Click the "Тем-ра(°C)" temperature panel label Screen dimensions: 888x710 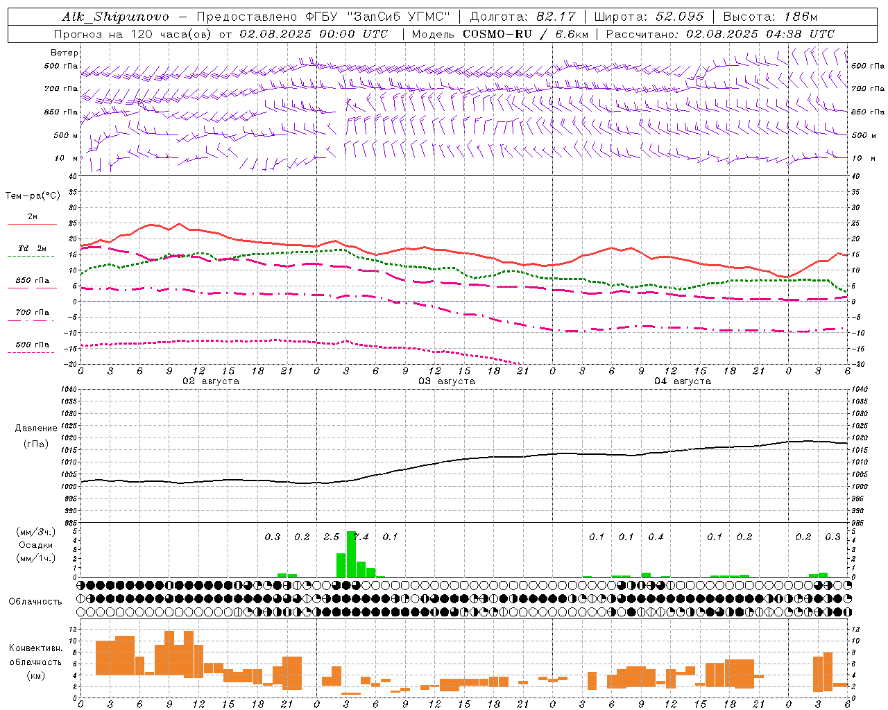[x=33, y=196]
